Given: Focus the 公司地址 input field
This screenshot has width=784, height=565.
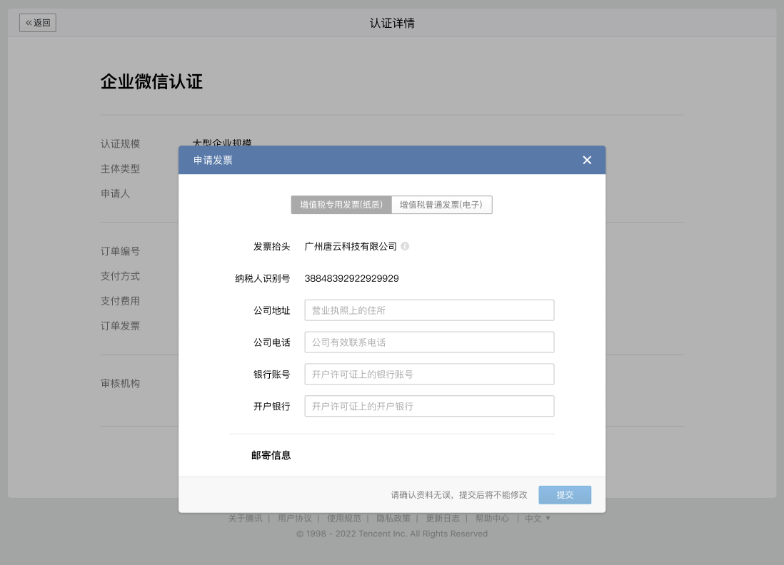Looking at the screenshot, I should [429, 310].
